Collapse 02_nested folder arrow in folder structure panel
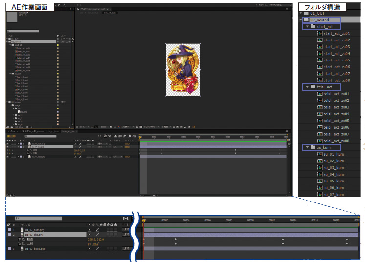Image resolution: width=365 pixels, height=262 pixels. (x=301, y=20)
